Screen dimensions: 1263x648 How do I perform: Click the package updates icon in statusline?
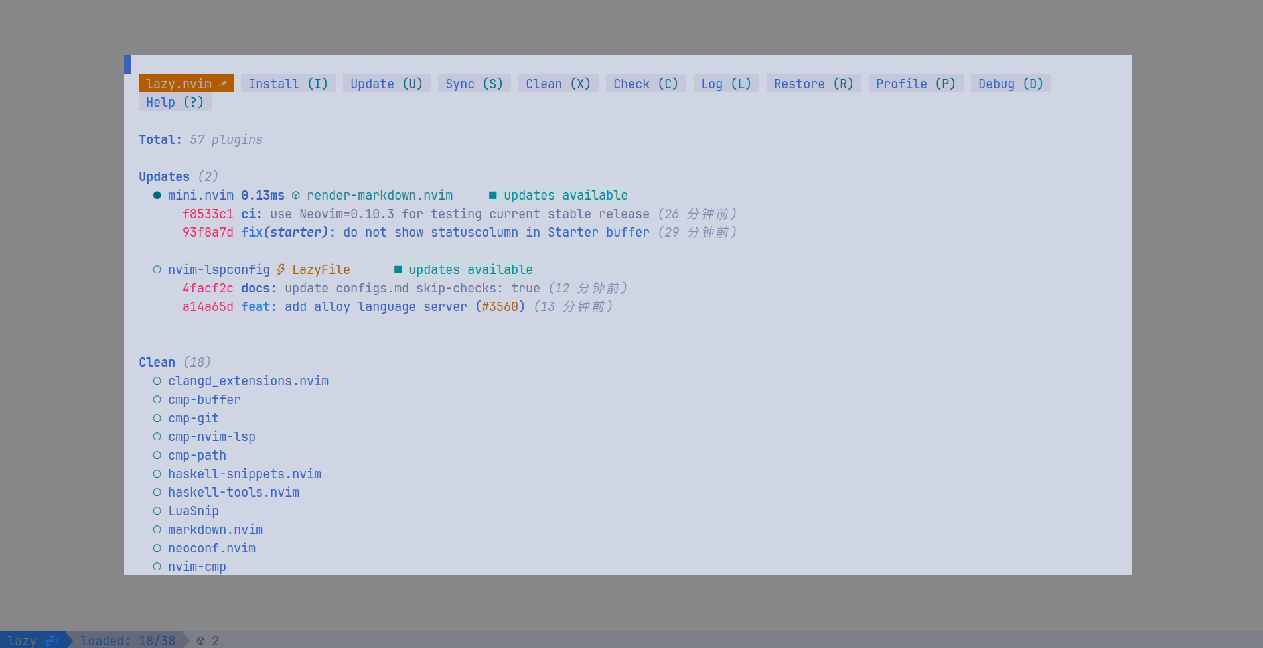click(x=201, y=641)
